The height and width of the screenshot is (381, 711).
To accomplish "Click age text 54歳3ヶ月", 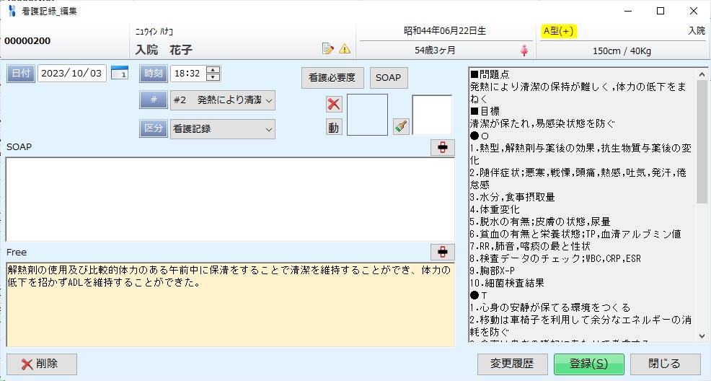I will pos(435,51).
